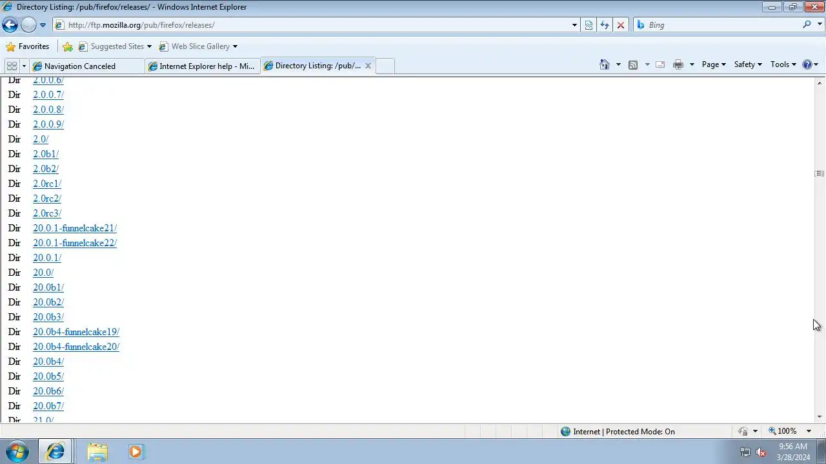Click the Windows Start orb
The width and height of the screenshot is (826, 464).
(17, 452)
